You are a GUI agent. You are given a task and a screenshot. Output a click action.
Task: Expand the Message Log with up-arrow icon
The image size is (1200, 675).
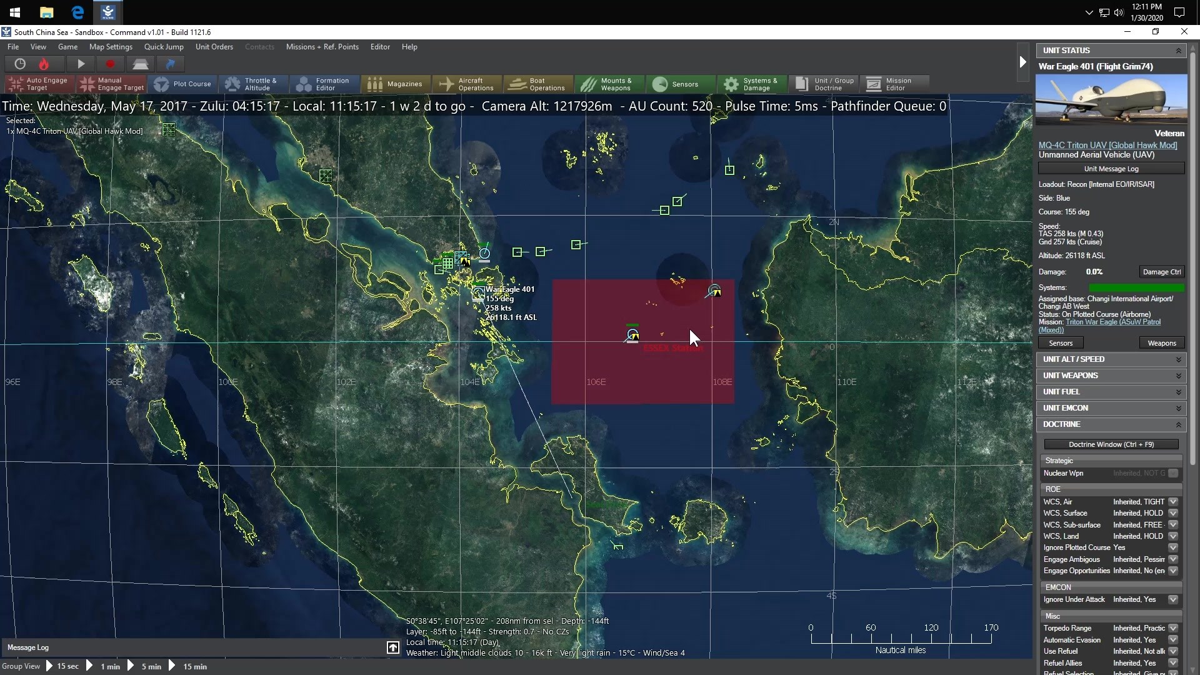[393, 647]
